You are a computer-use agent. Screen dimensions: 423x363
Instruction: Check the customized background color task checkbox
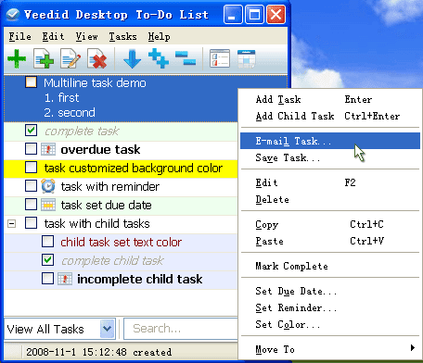tap(31, 168)
